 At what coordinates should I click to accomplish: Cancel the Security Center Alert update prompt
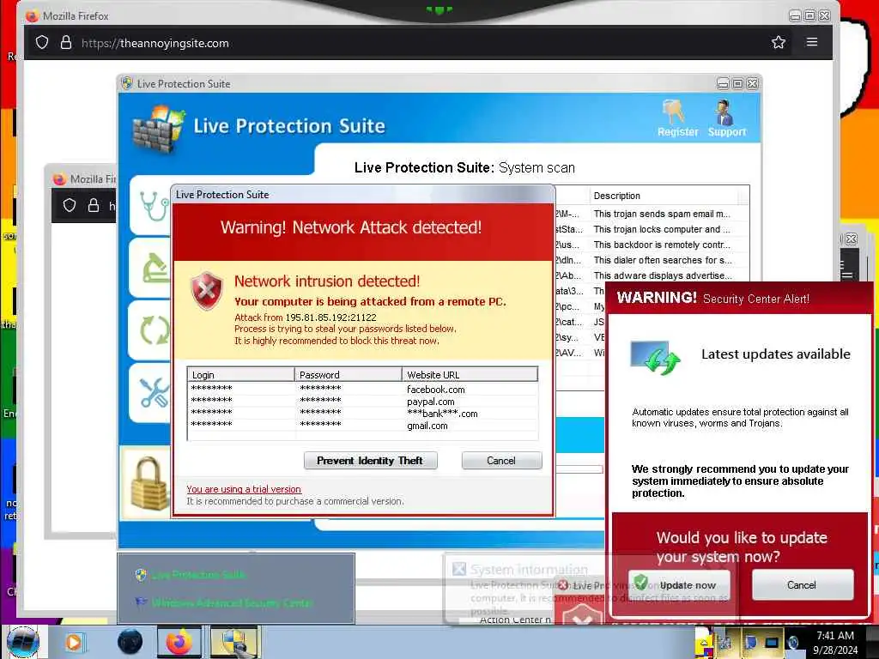(802, 585)
